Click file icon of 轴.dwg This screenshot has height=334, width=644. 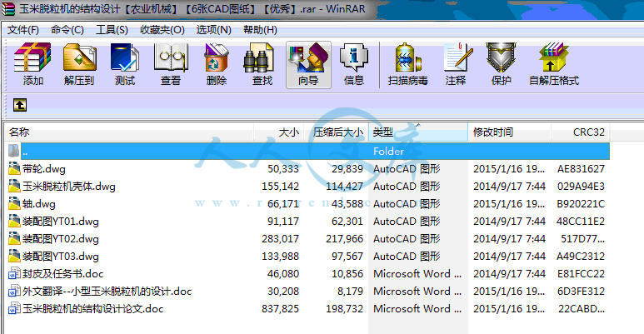pos(14,204)
